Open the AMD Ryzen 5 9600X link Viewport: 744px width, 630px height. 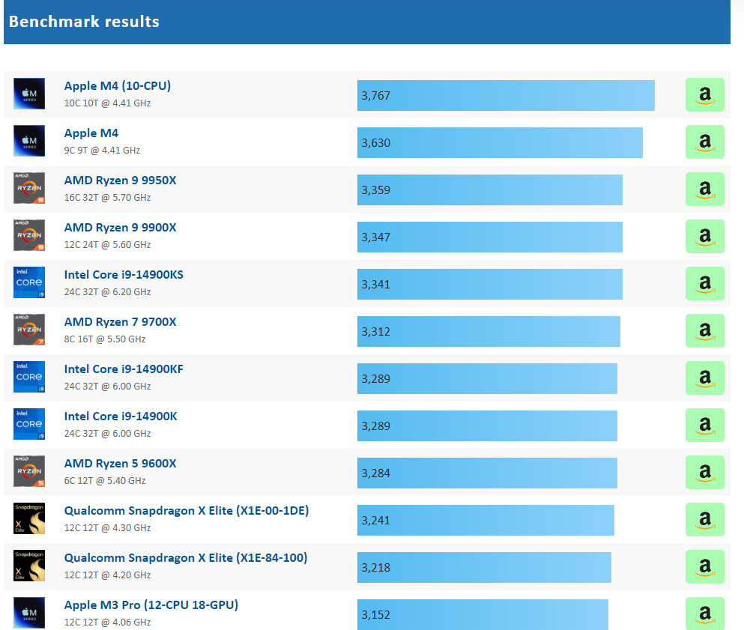pyautogui.click(x=120, y=464)
